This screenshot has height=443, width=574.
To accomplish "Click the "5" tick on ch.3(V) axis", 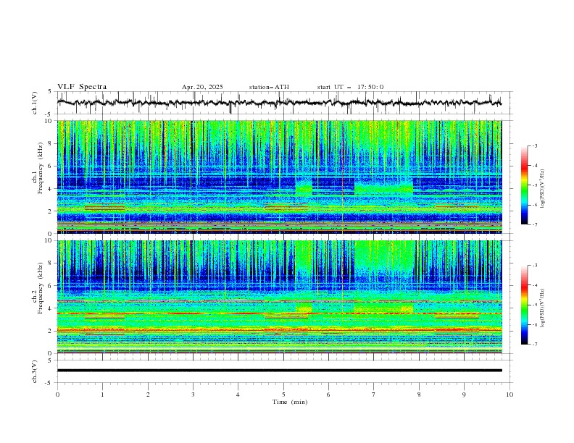I will (51, 360).
